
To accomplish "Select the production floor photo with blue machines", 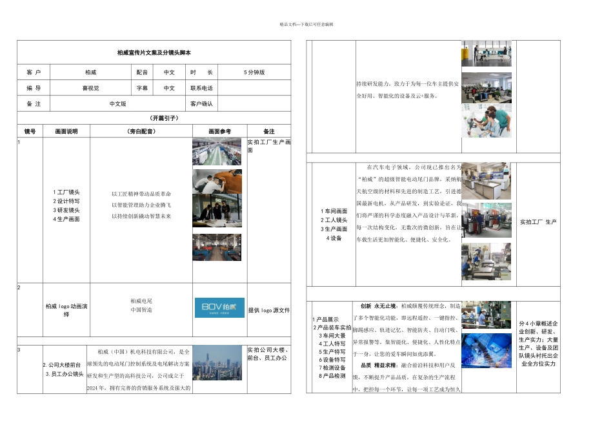I will click(217, 247).
